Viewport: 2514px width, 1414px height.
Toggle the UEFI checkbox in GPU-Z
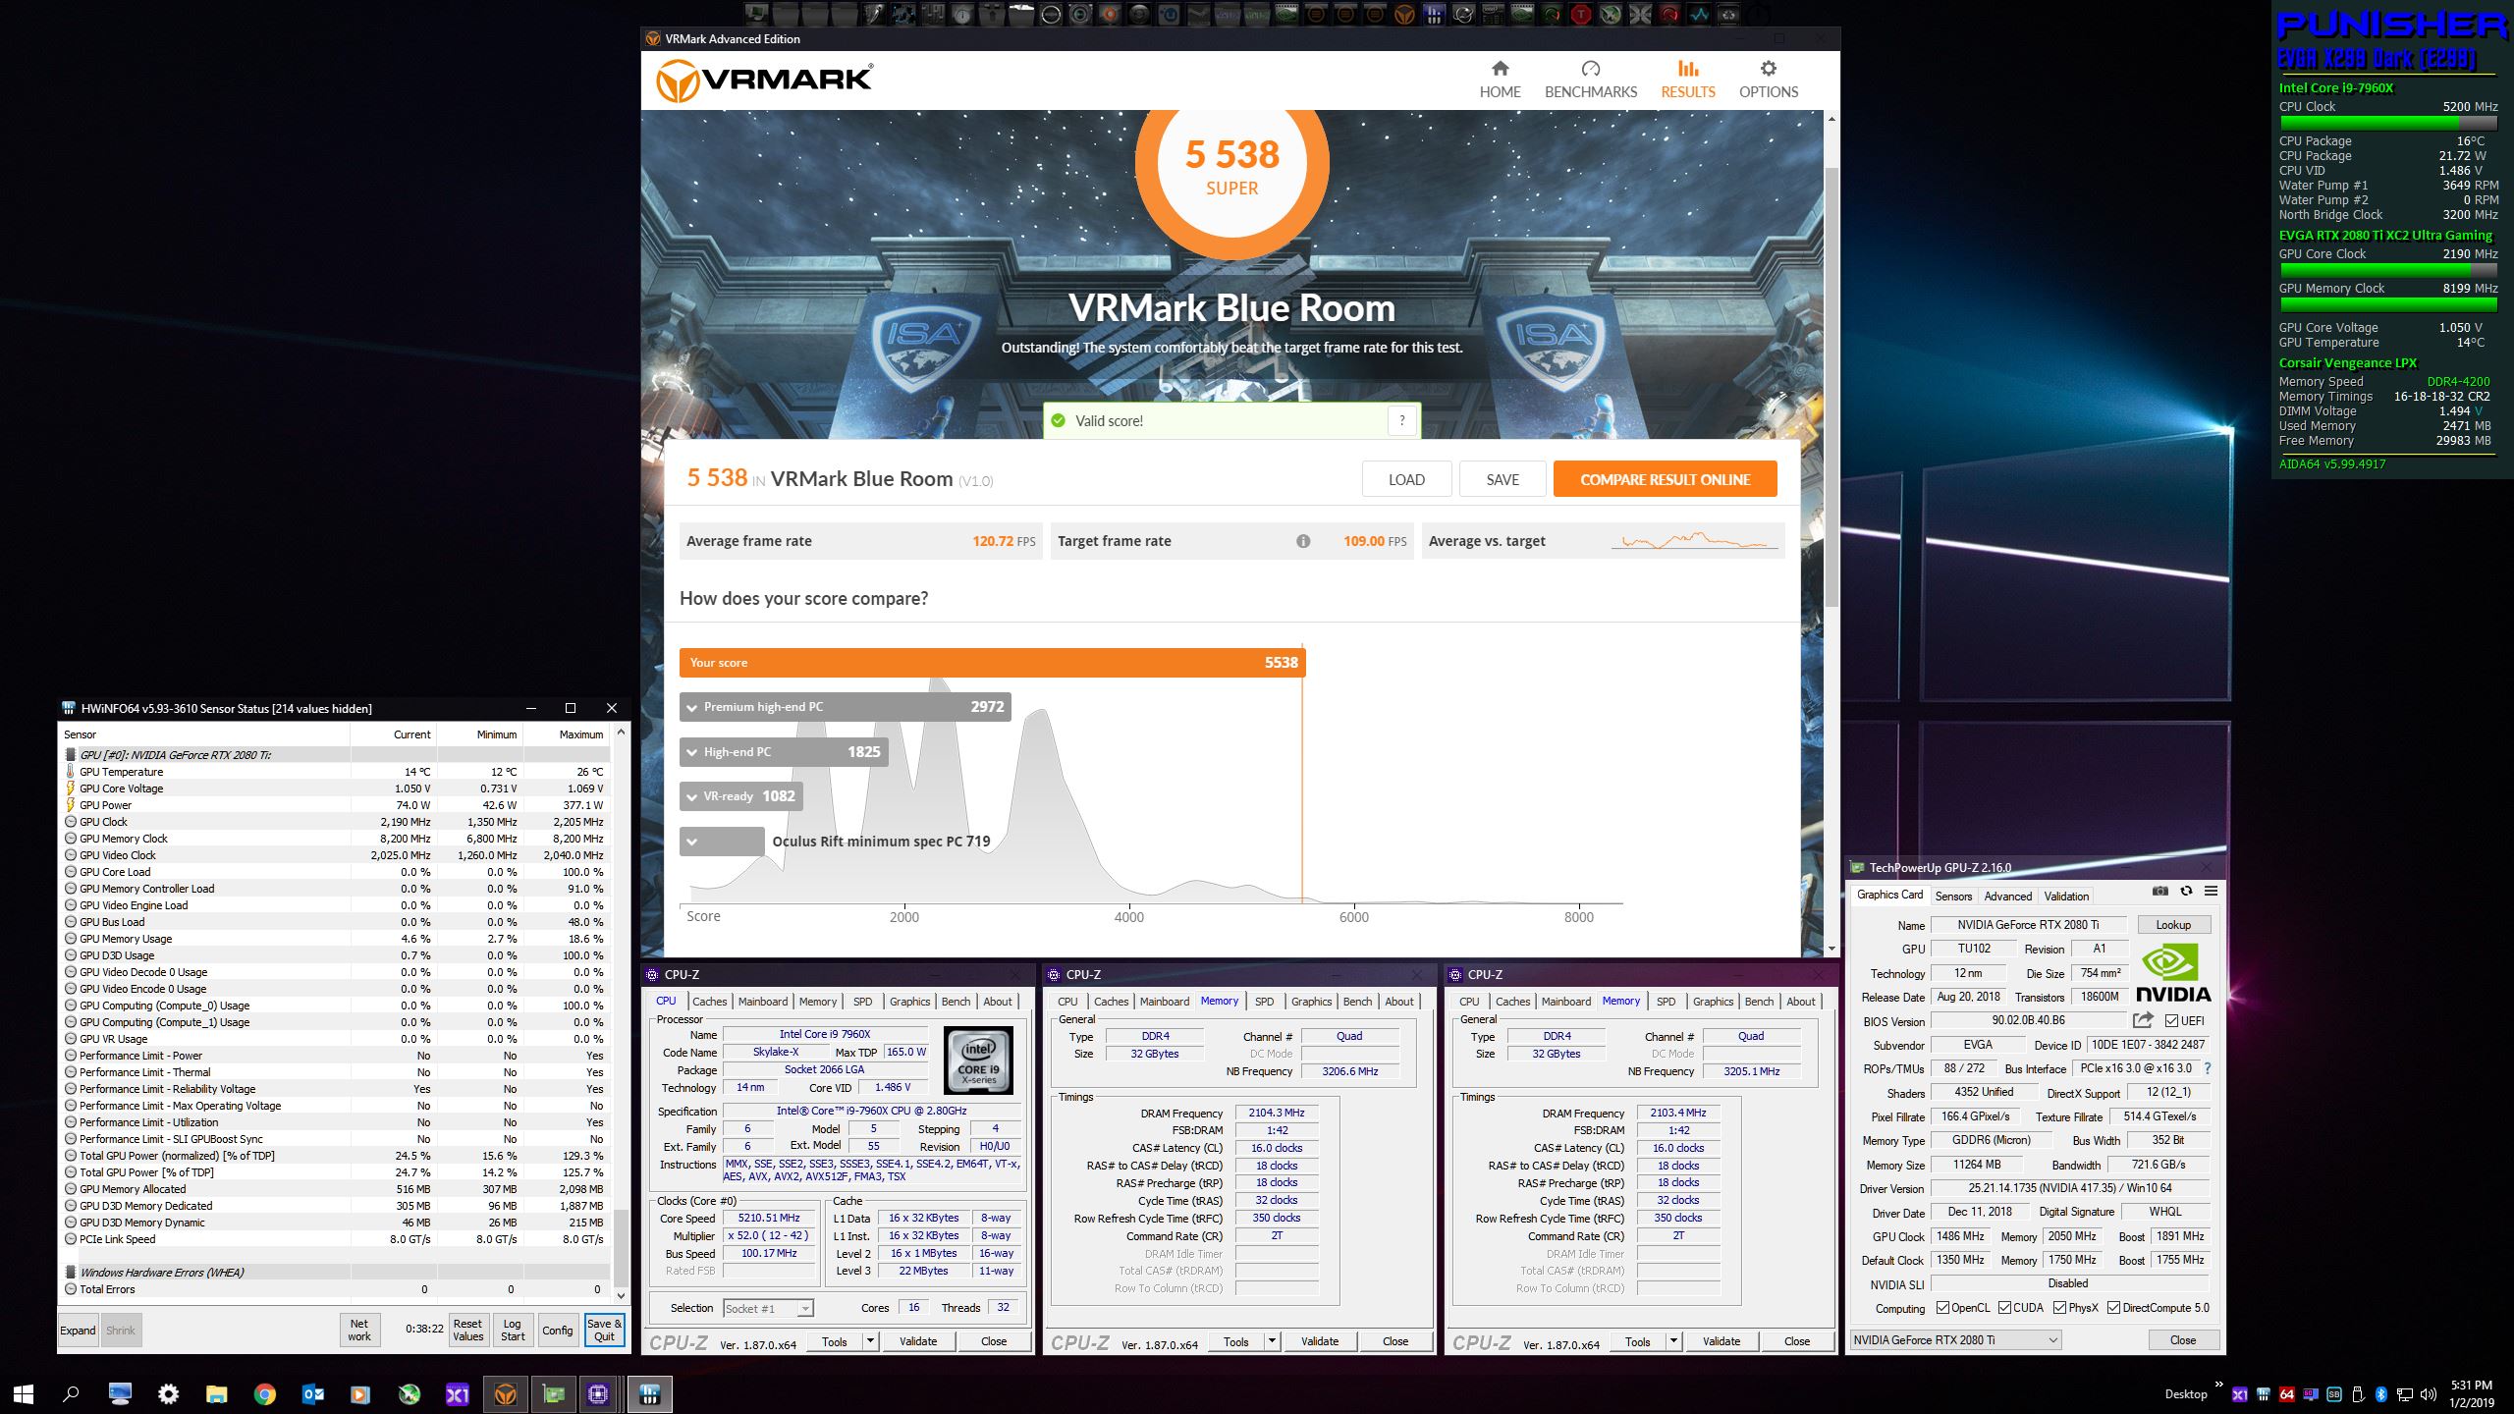(x=2171, y=1021)
